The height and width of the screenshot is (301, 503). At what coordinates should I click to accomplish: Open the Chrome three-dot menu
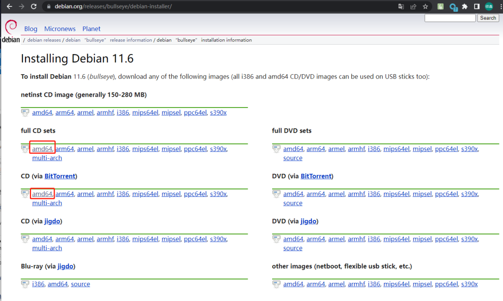coord(498,7)
